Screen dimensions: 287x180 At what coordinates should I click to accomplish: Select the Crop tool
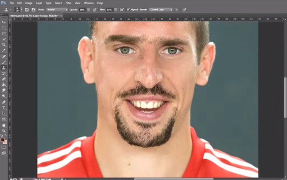pos(3,45)
